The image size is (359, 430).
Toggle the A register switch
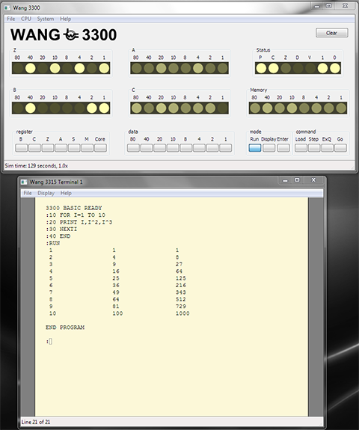click(x=61, y=148)
